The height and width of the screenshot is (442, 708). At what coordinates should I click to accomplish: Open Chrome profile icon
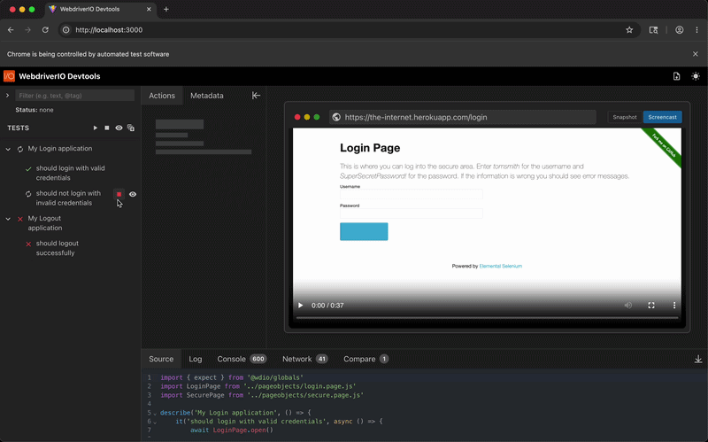click(679, 30)
